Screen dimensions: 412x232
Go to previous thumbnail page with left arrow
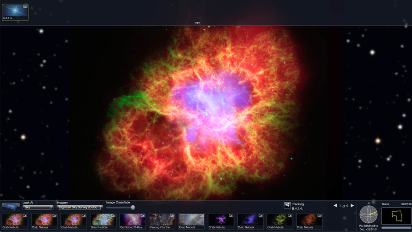[335, 205]
